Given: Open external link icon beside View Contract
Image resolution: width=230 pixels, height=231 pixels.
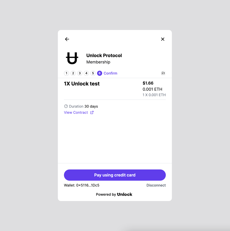Looking at the screenshot, I should (92, 113).
